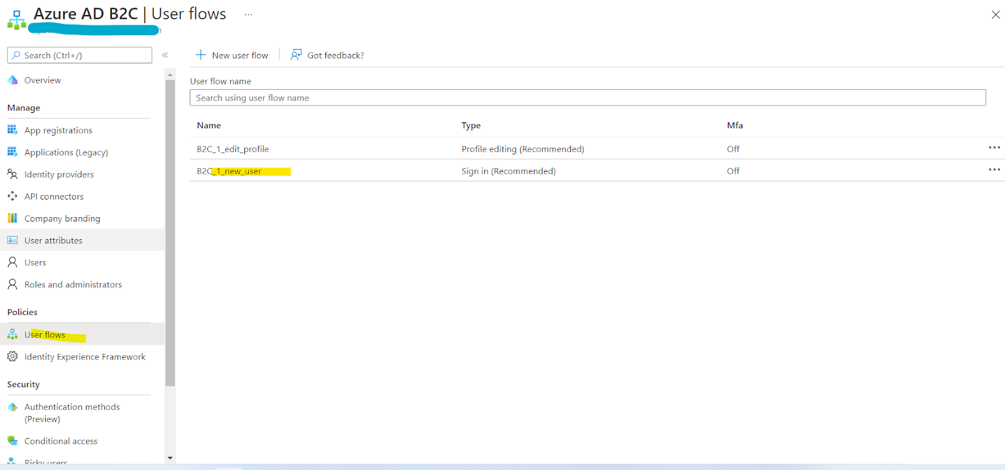Click the Company branding bars icon
The image size is (1005, 470).
coord(13,218)
